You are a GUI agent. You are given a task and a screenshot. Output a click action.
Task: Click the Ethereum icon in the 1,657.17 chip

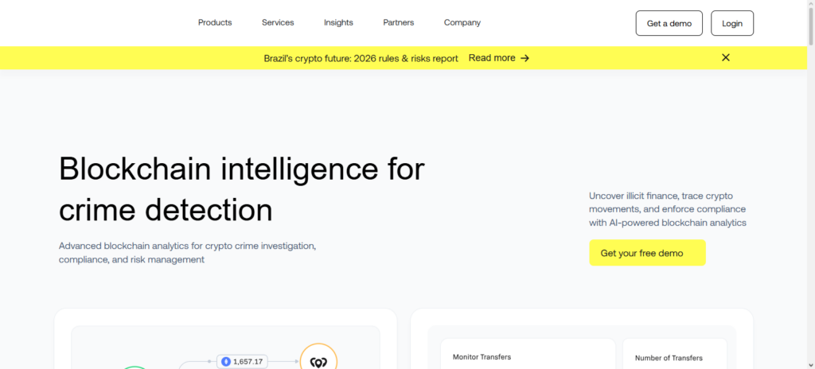click(x=225, y=362)
